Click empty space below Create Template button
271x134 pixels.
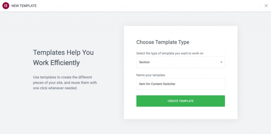pyautogui.click(x=180, y=113)
